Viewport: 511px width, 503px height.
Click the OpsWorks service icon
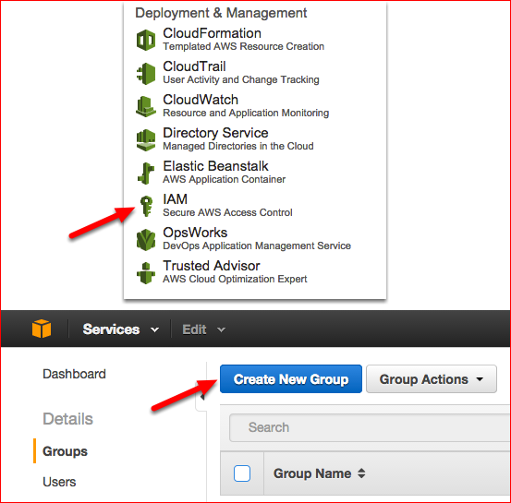pyautogui.click(x=146, y=240)
